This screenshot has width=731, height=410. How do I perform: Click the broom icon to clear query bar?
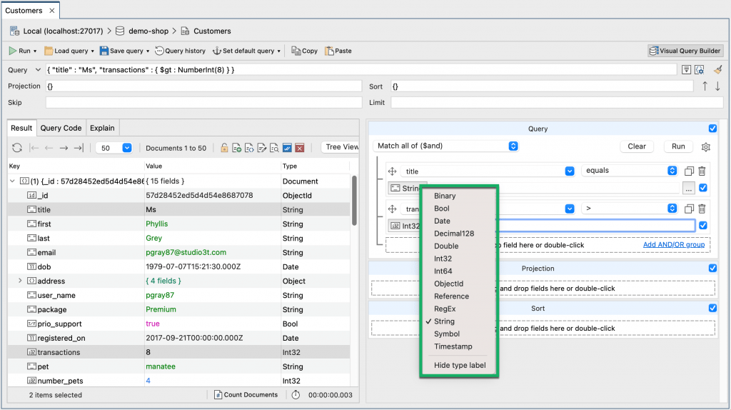718,70
